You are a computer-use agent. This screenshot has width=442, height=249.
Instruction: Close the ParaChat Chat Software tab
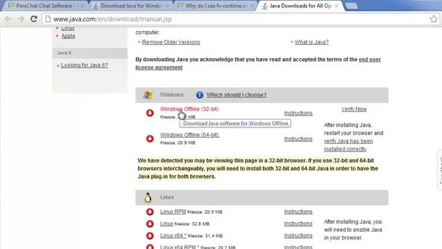83,6
